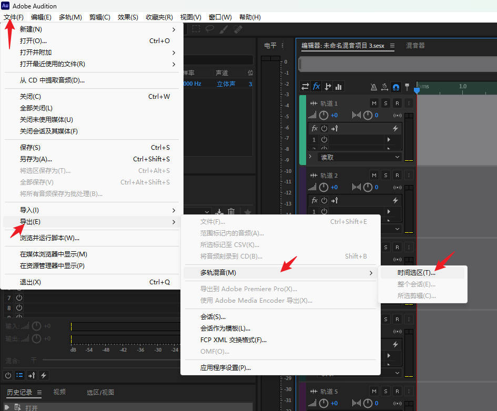Open the 读取 automation mode dropdown on 轨道 1

(359, 157)
